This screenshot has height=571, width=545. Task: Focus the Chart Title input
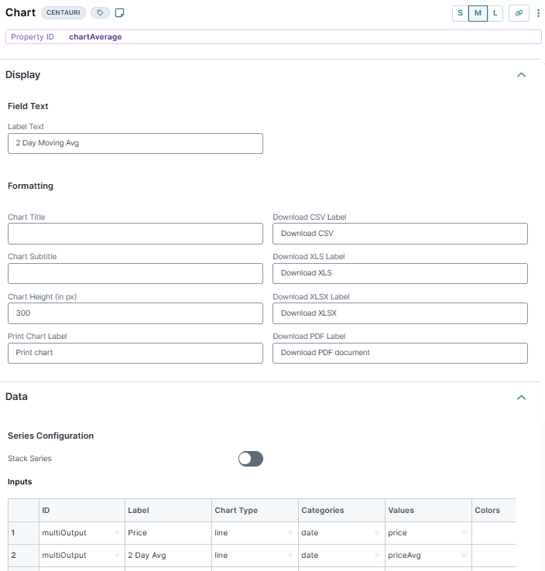(135, 234)
